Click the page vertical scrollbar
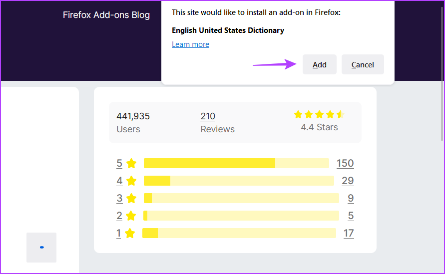 point(442,74)
